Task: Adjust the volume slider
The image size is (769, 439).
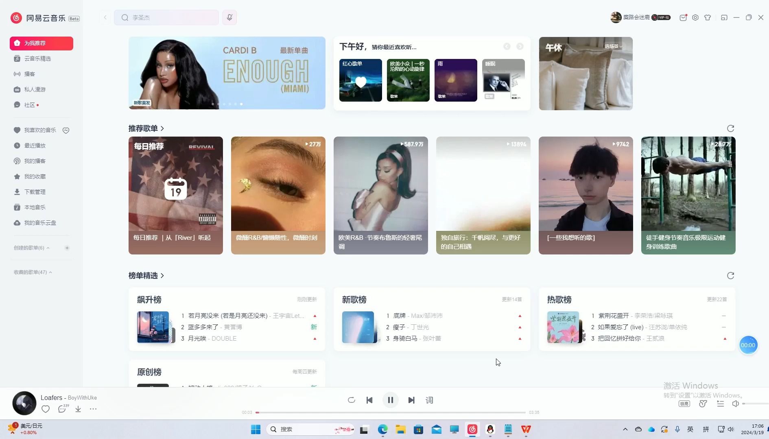Action: click(756, 404)
